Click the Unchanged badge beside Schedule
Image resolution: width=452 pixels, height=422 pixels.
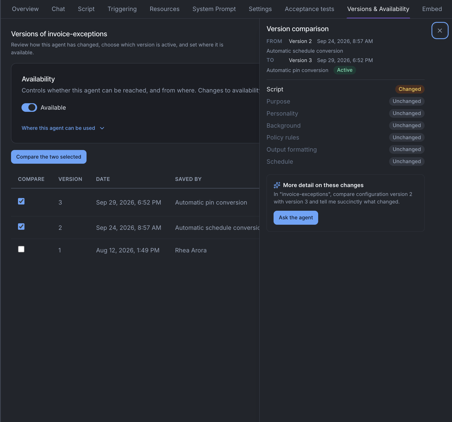407,162
